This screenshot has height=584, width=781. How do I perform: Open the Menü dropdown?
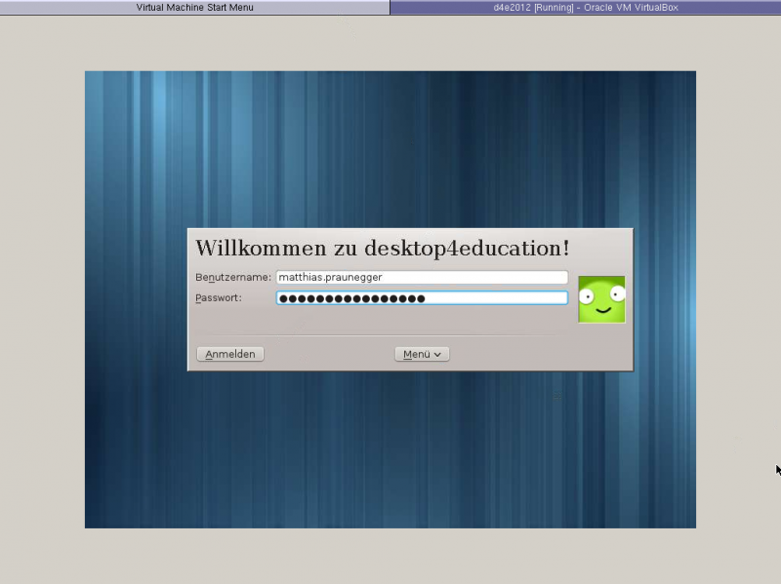point(422,354)
